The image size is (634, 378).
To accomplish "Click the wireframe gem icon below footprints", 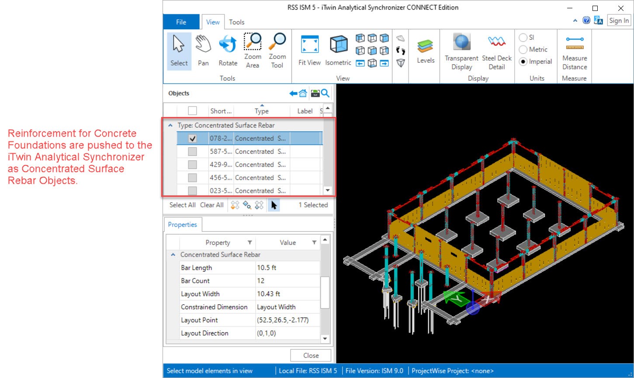I will click(401, 63).
